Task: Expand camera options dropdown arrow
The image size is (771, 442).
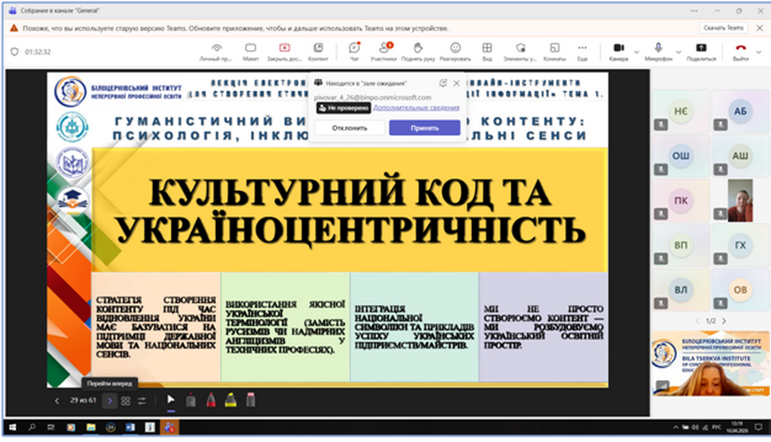Action: 637,49
